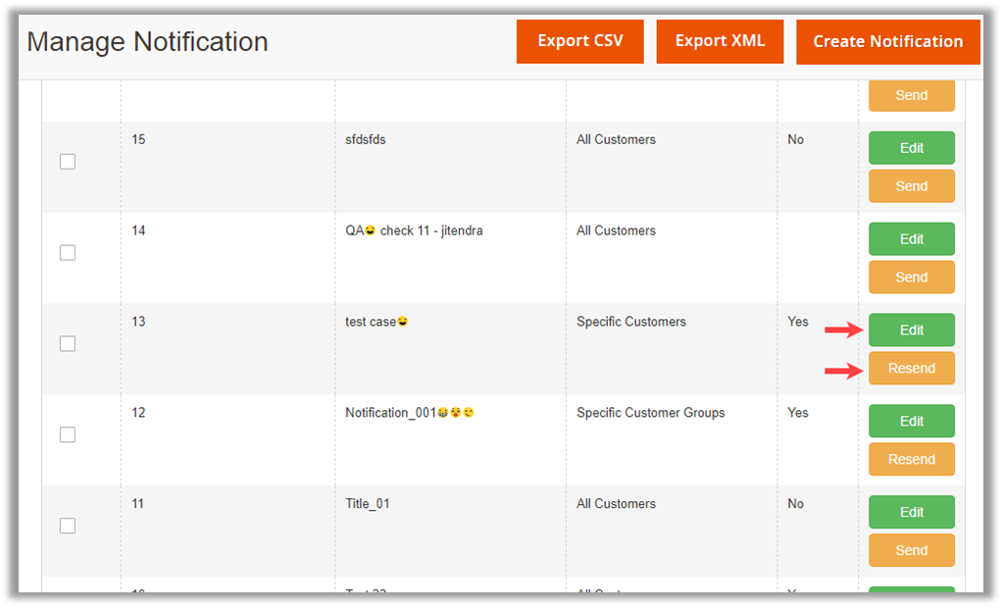
Task: Resend the test case notification
Action: (911, 369)
